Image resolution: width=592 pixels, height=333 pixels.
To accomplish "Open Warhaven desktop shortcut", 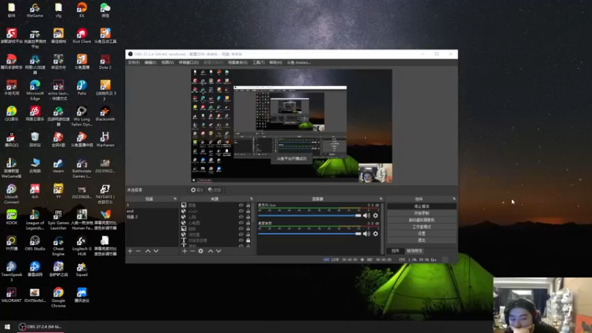I will point(105,140).
